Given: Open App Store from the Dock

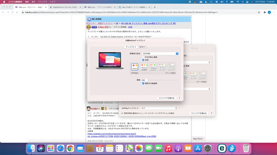Looking at the screenshot, I should pos(198,148).
